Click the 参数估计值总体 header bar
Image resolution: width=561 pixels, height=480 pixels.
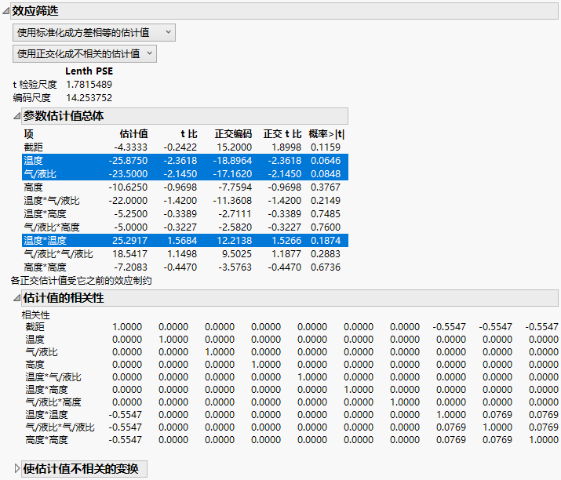pos(184,116)
